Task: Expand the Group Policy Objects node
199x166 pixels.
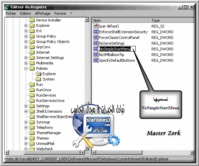Action: pos(26,42)
